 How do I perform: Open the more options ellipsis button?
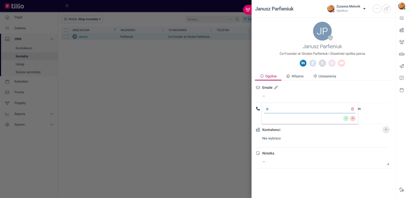[377, 9]
